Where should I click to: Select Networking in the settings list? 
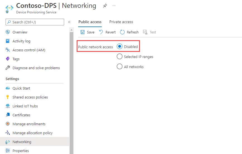pyautogui.click(x=35, y=141)
